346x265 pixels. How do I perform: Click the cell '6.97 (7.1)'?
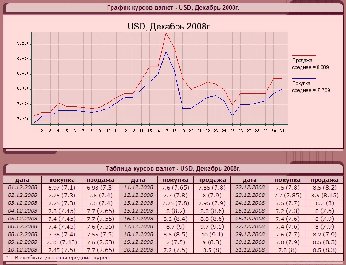tap(62, 187)
